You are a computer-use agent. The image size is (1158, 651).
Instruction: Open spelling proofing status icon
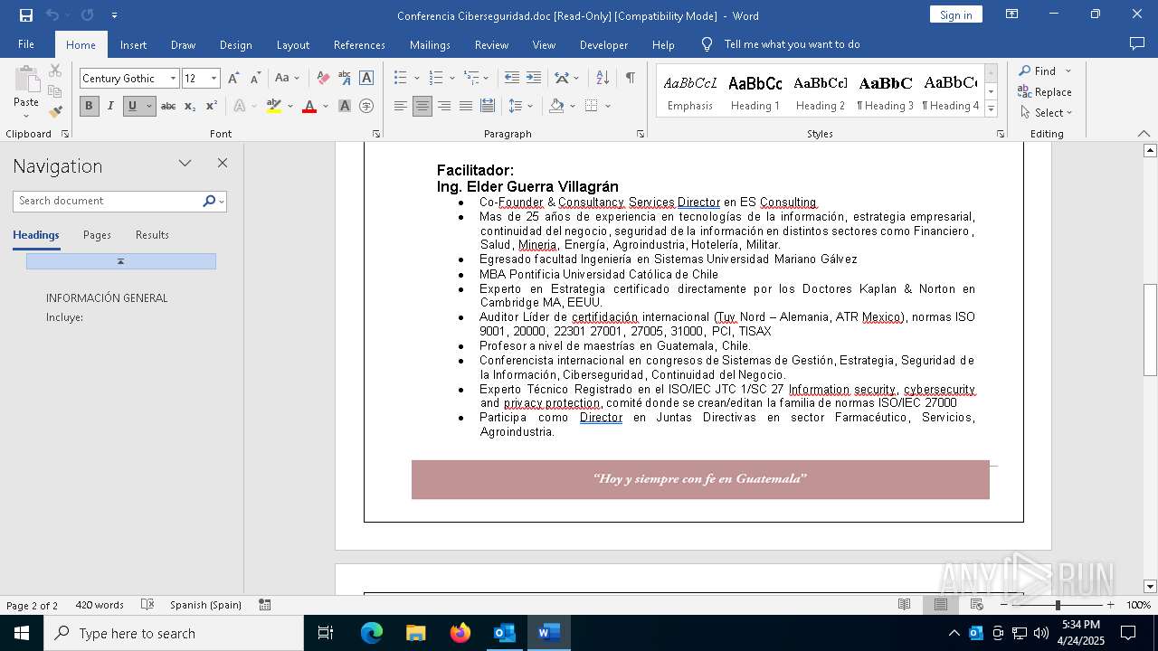pos(147,605)
